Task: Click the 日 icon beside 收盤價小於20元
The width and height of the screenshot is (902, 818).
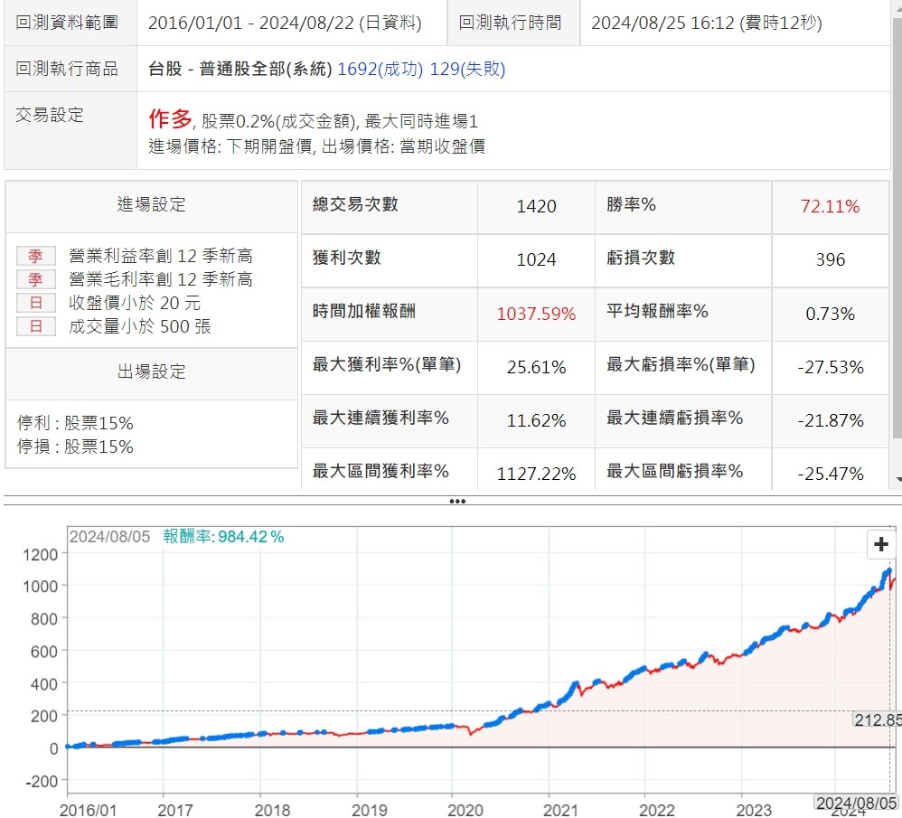Action: (36, 303)
